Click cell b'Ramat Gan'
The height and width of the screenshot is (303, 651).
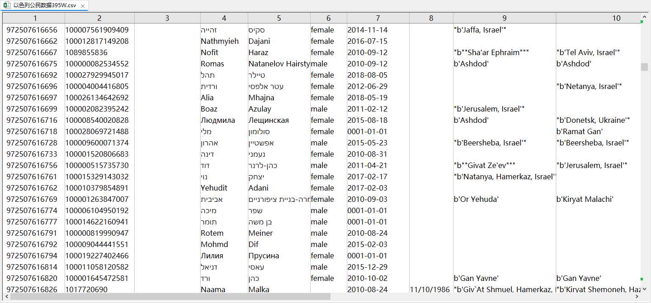580,131
